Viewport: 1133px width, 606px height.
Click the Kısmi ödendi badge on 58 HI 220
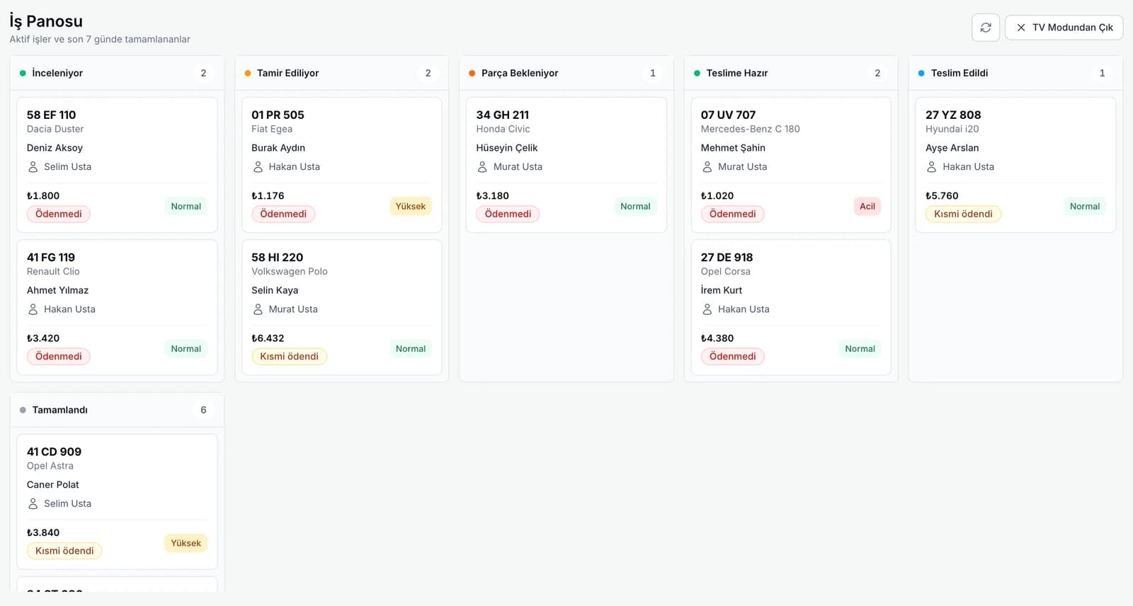coord(289,356)
